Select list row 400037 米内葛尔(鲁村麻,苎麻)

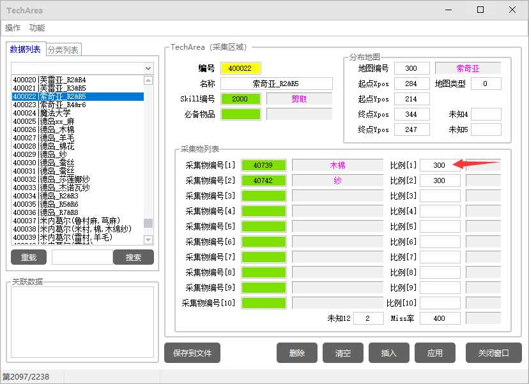click(77, 221)
